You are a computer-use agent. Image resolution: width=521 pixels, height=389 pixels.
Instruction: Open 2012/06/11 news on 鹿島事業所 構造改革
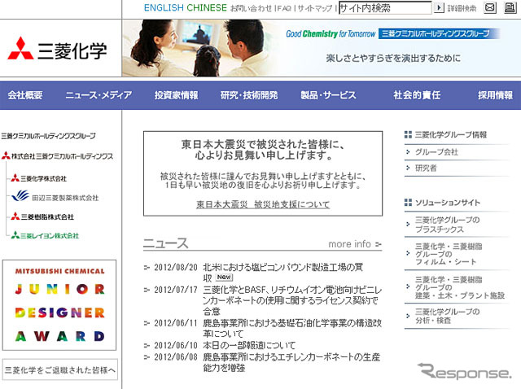point(292,328)
